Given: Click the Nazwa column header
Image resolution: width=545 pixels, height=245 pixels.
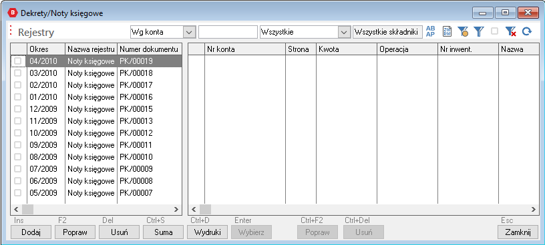Looking at the screenshot, I should [x=518, y=49].
